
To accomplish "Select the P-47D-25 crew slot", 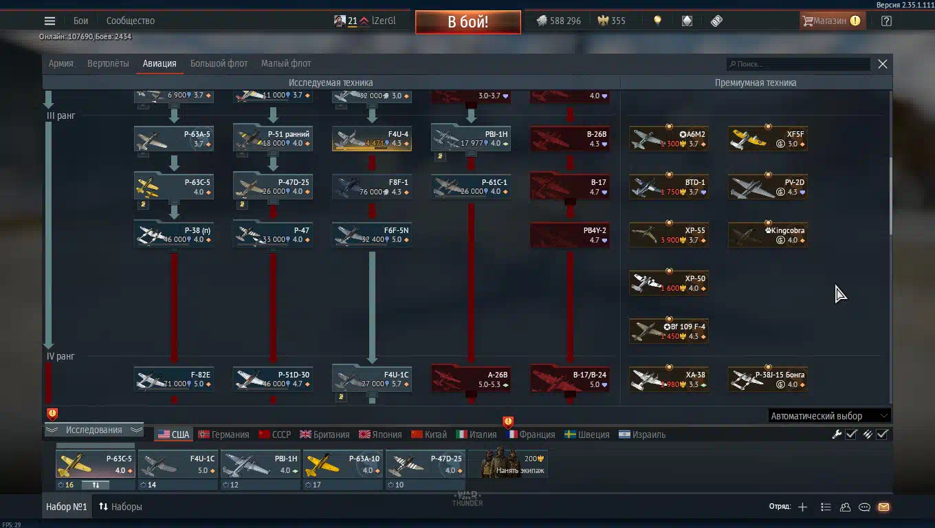I will (x=426, y=470).
